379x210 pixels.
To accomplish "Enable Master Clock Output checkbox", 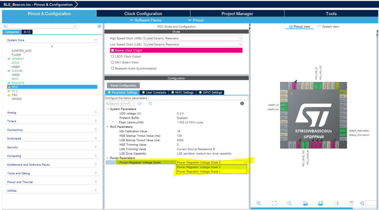I will coord(112,50).
